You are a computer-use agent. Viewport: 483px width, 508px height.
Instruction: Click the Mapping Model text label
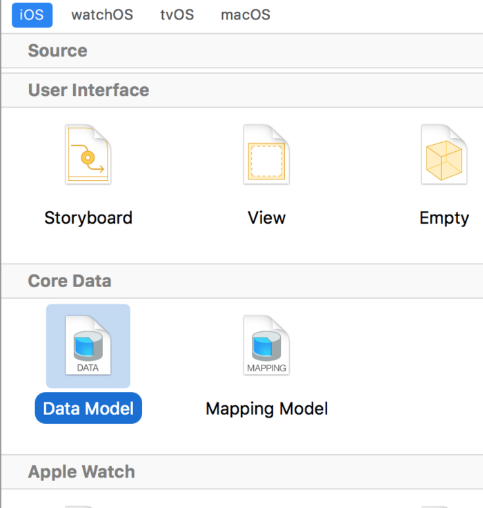266,409
